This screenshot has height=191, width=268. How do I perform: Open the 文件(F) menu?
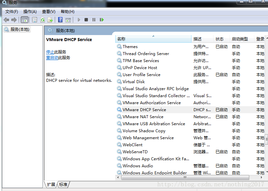click(11, 12)
